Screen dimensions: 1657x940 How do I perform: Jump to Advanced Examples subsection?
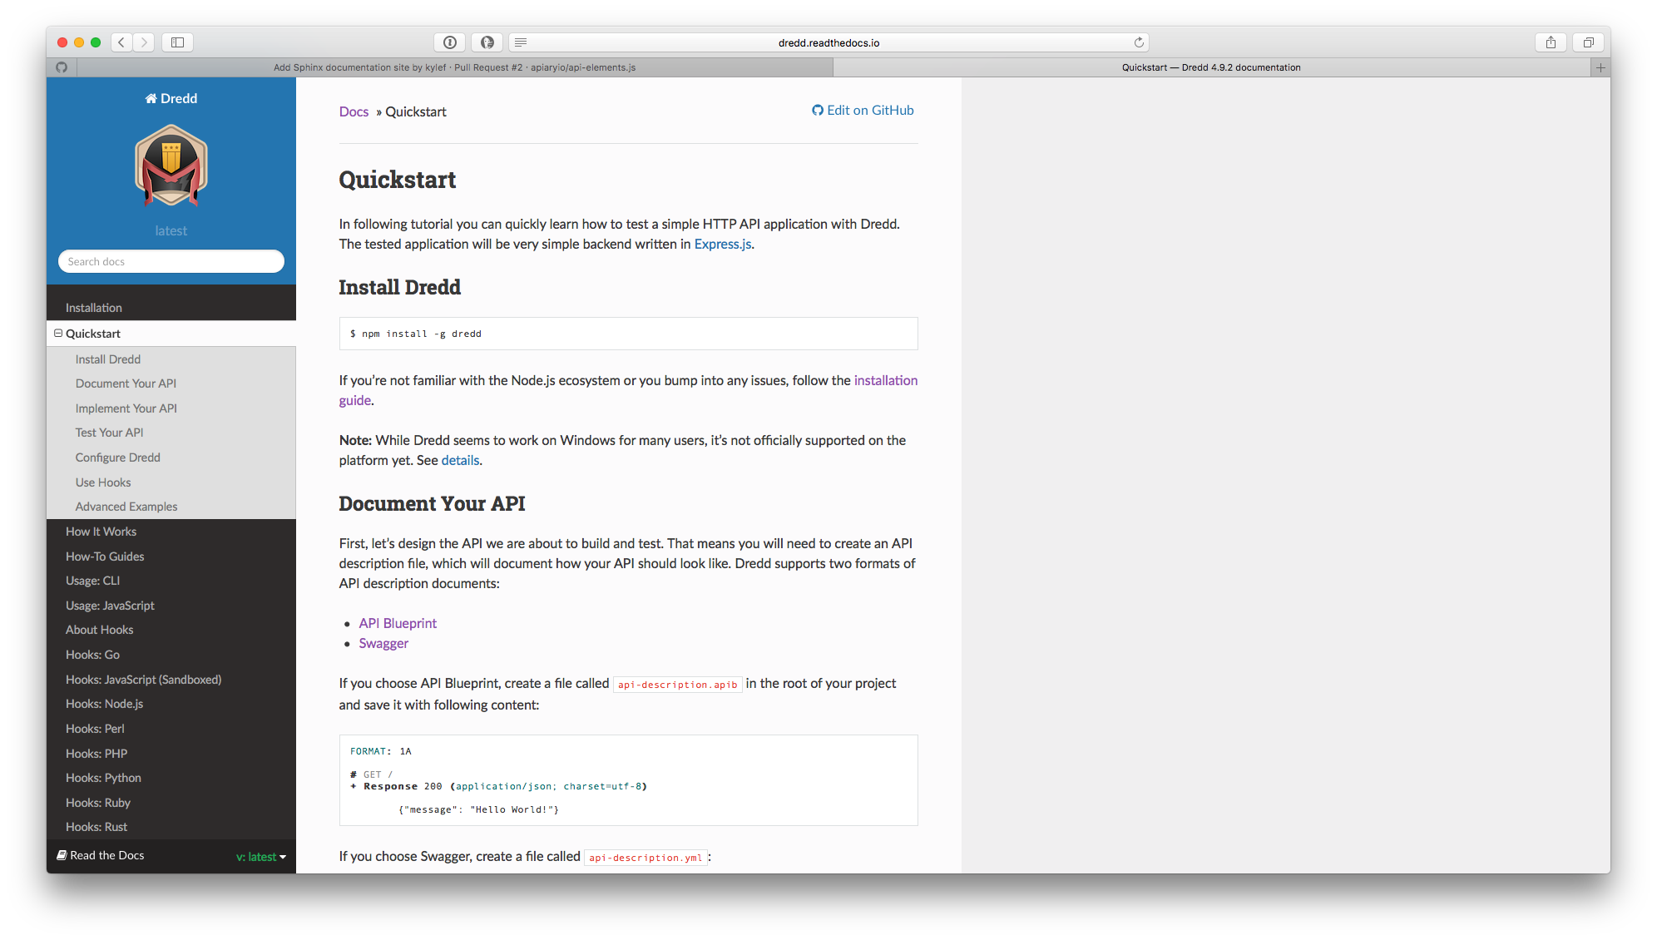pyautogui.click(x=126, y=507)
